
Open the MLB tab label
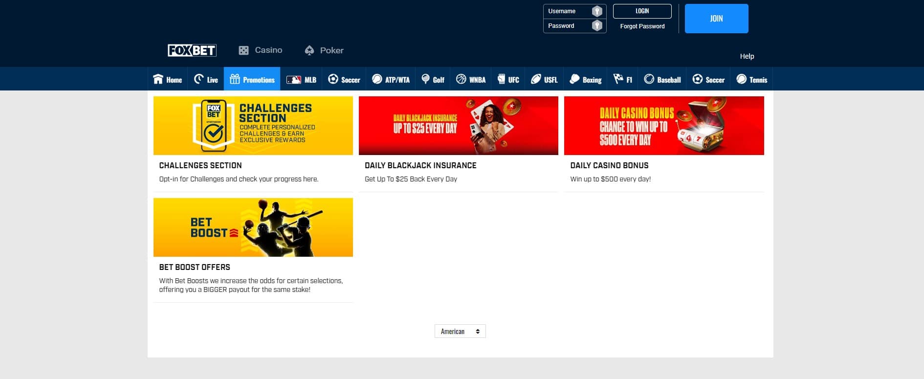click(310, 80)
